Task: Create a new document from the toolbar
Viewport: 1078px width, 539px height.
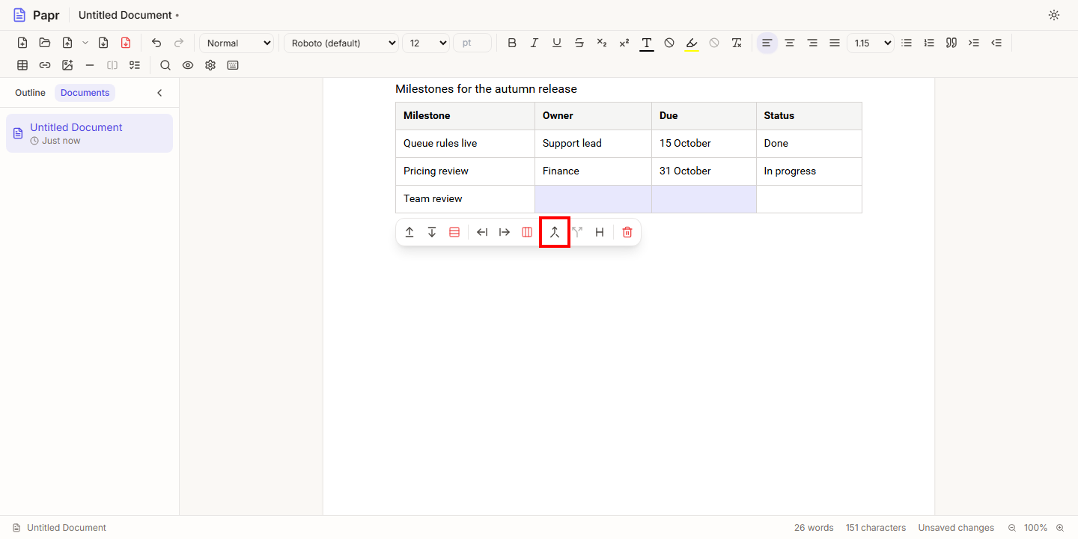Action: pos(22,43)
